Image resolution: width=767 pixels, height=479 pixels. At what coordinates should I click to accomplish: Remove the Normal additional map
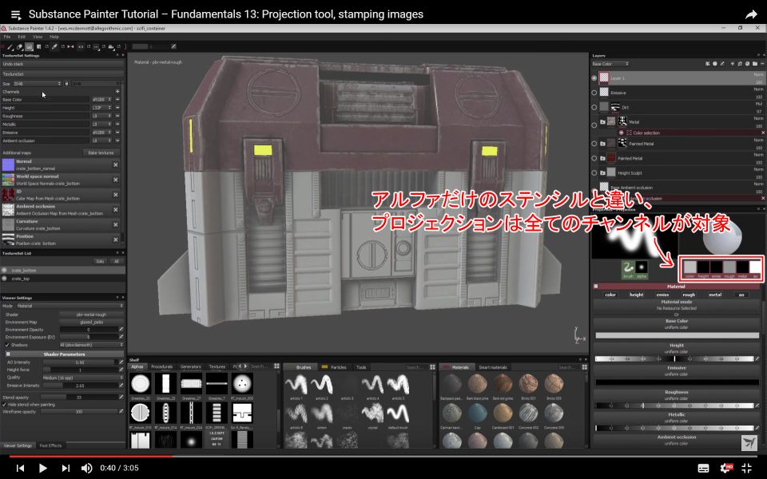[x=116, y=164]
